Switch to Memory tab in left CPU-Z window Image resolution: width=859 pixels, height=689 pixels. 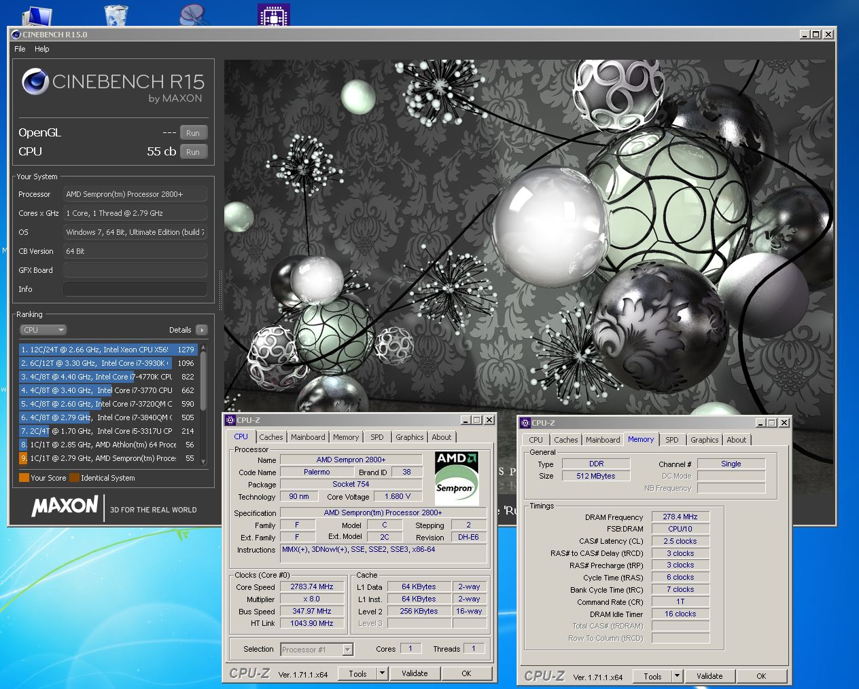pyautogui.click(x=346, y=437)
